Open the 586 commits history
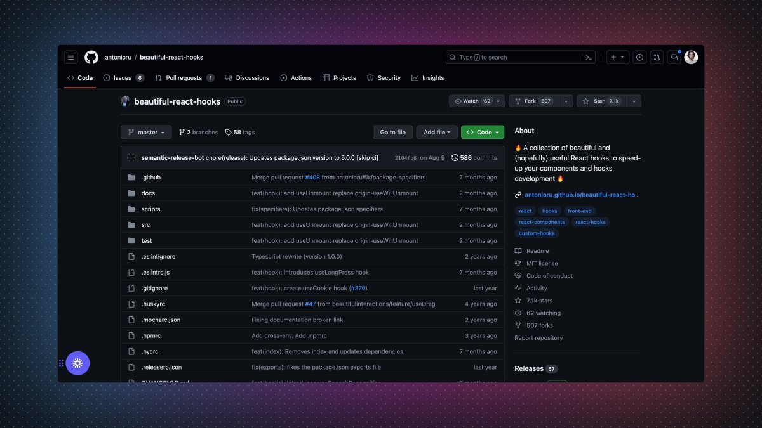The height and width of the screenshot is (428, 762). tap(474, 157)
